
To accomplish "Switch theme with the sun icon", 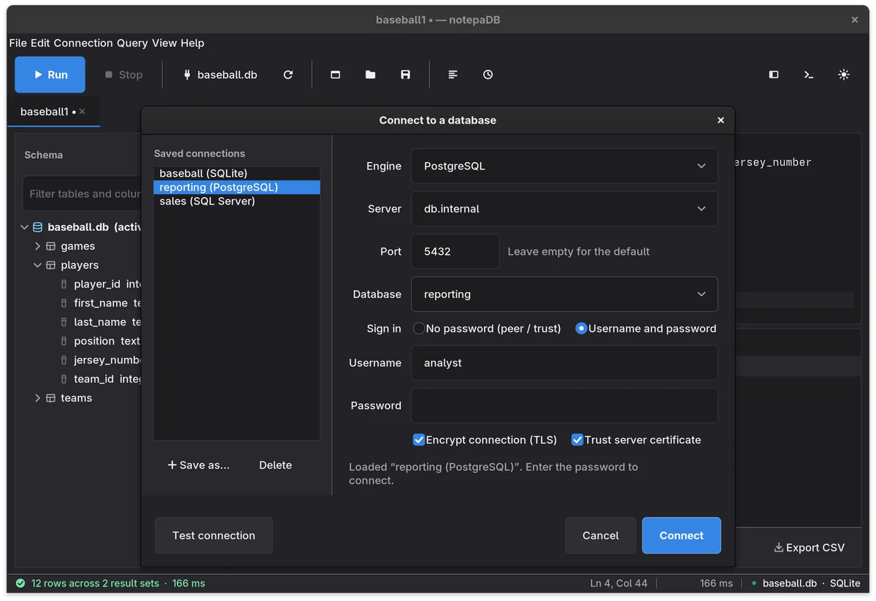I will point(844,74).
